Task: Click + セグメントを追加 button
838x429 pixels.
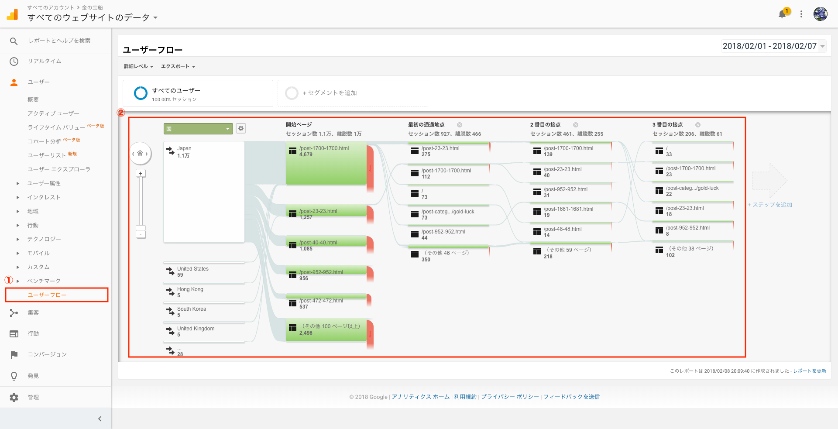Action: click(x=353, y=93)
